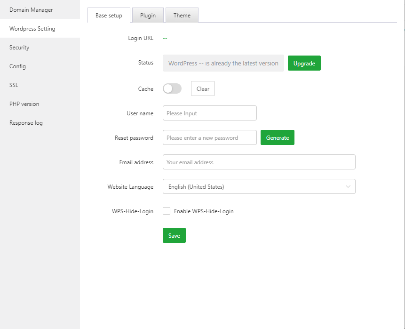The width and height of the screenshot is (405, 329).
Task: Select PHP version in sidebar
Action: (x=24, y=104)
